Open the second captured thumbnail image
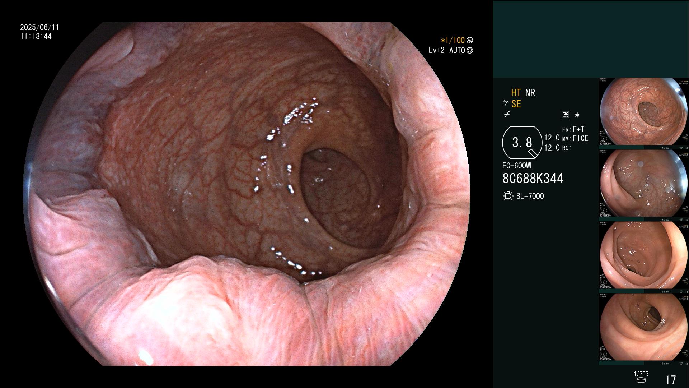This screenshot has height=388, width=689. click(x=644, y=184)
